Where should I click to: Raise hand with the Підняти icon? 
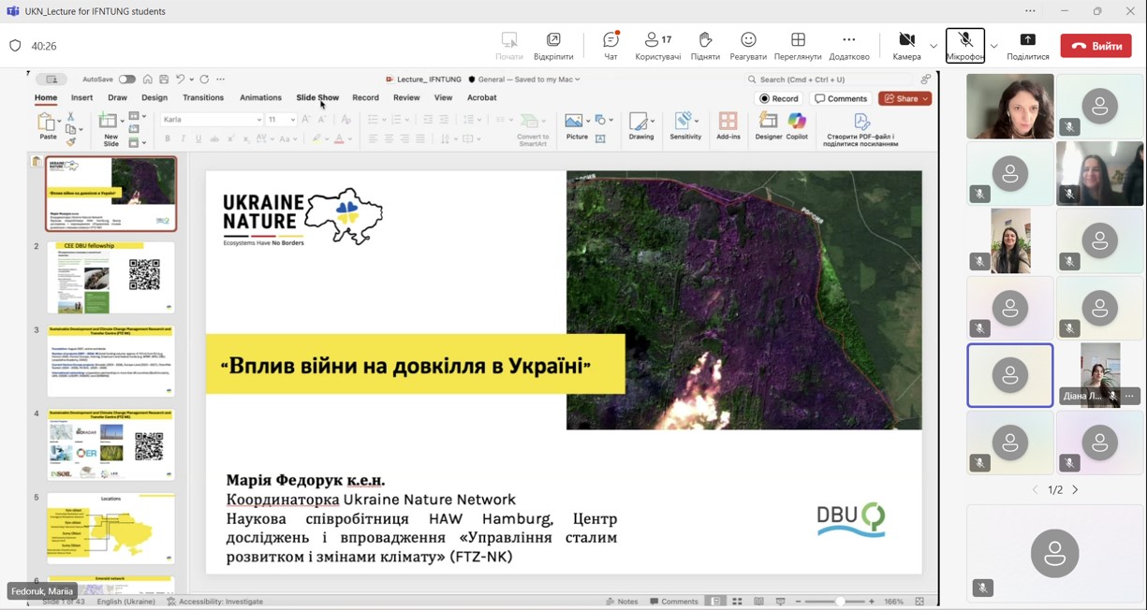click(x=705, y=45)
